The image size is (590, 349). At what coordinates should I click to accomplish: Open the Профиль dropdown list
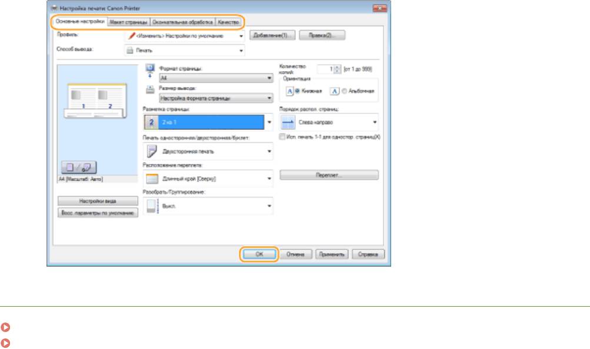[x=241, y=36]
